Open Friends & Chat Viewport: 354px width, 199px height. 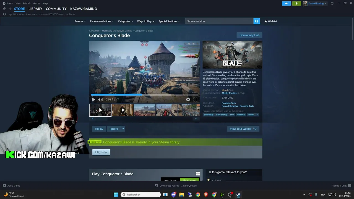point(341,186)
